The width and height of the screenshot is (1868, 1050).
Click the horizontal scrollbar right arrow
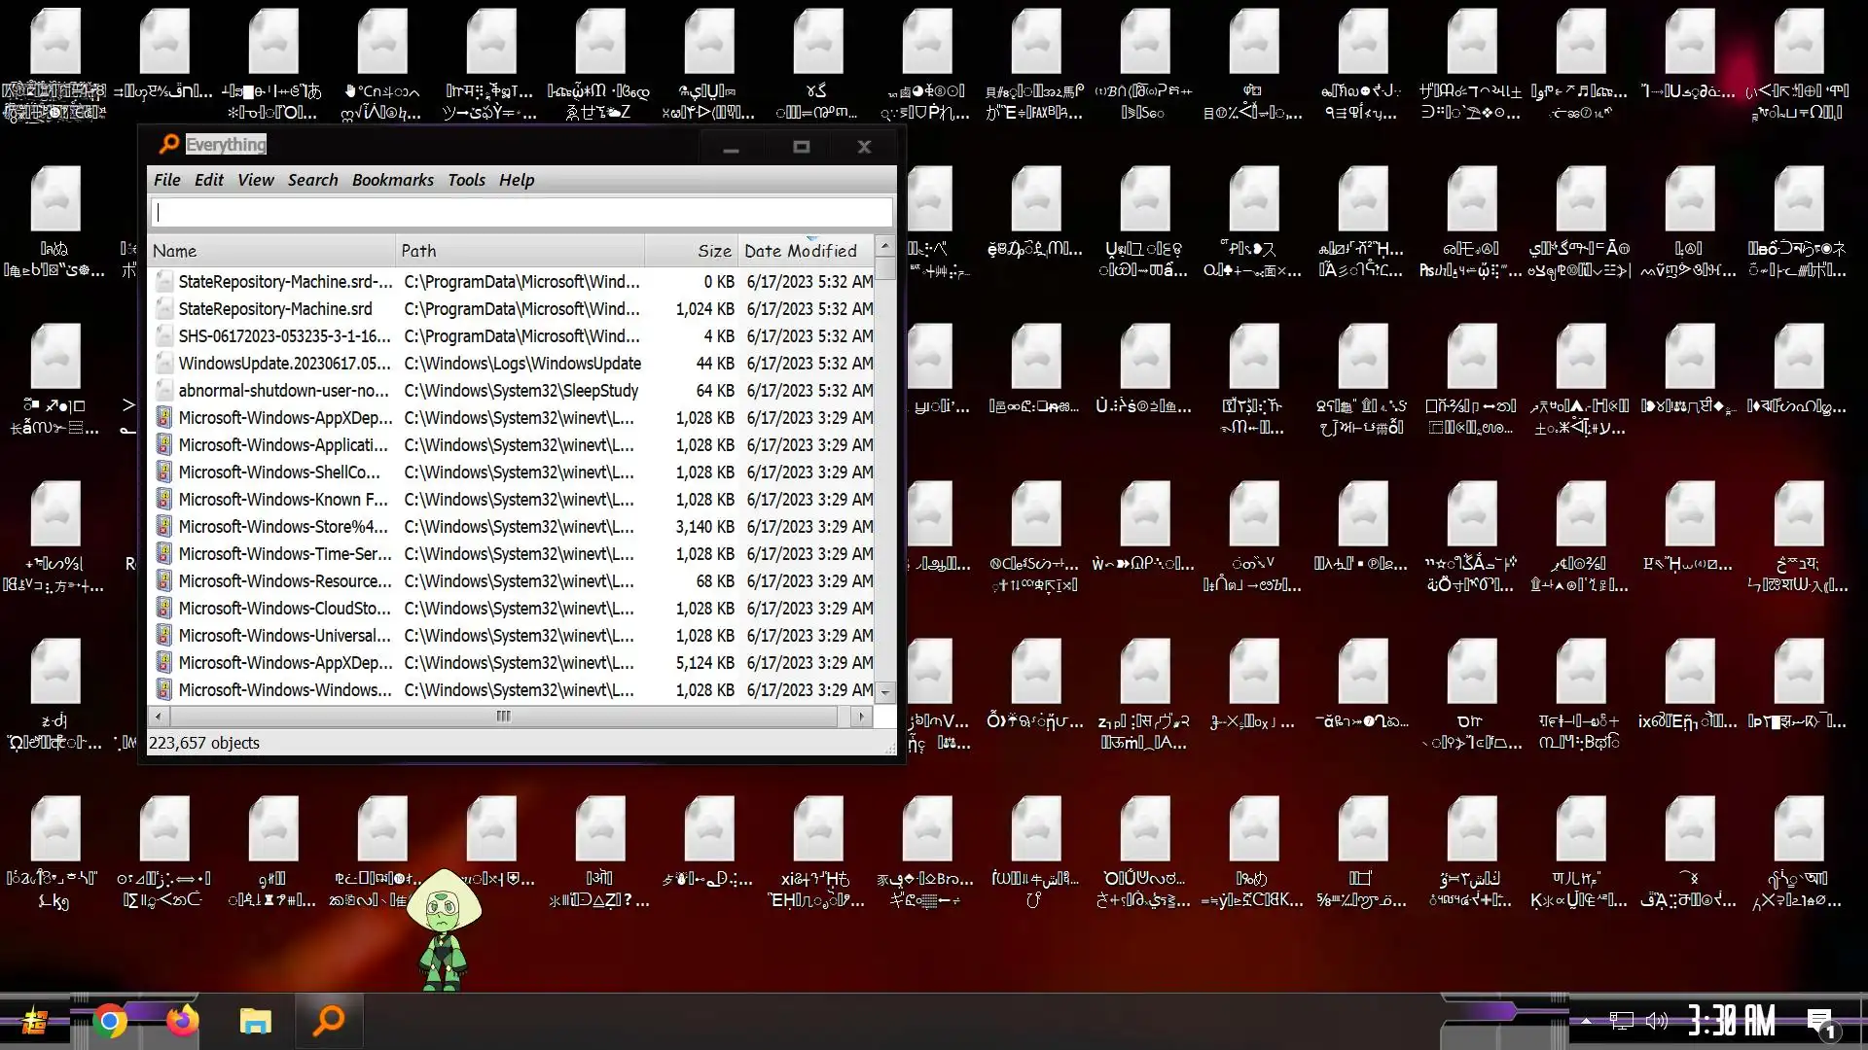pos(861,717)
